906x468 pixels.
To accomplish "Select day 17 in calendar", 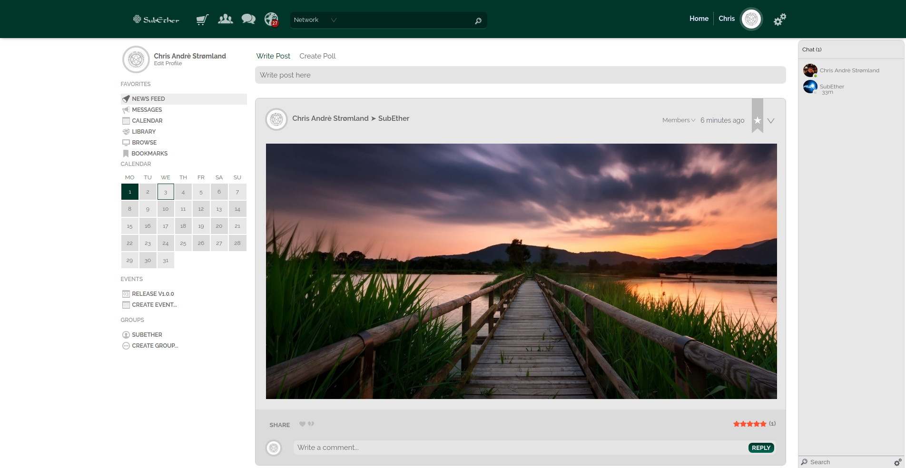I will click(x=166, y=226).
